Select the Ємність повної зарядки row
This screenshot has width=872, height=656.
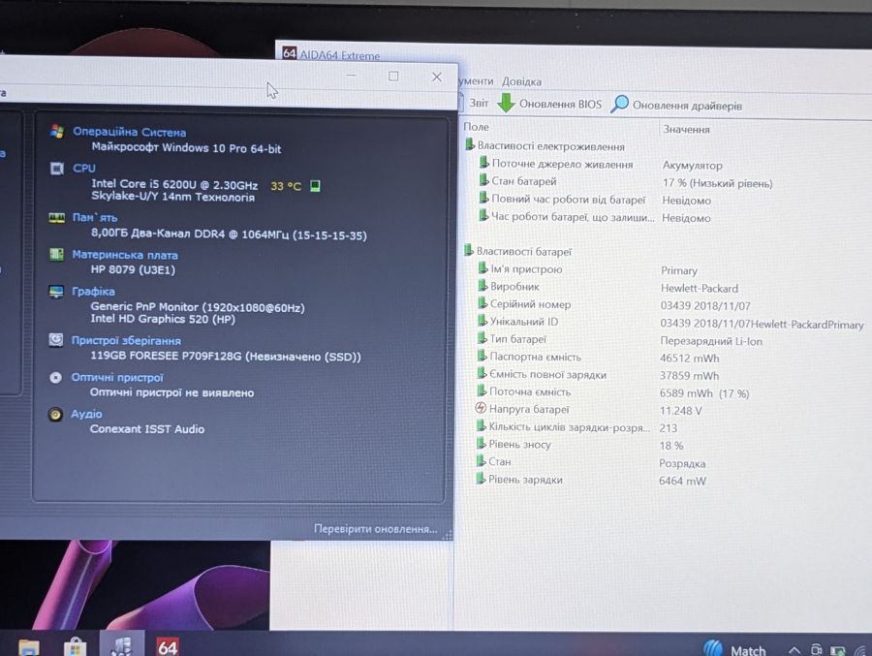tap(598, 375)
